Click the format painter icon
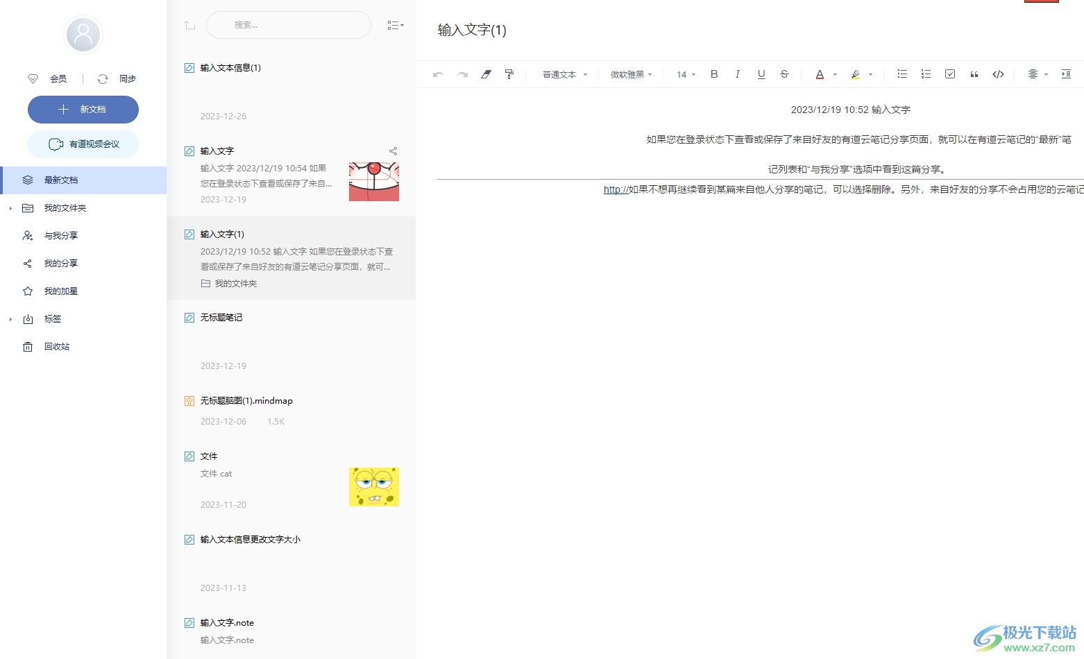The width and height of the screenshot is (1084, 659). [509, 74]
